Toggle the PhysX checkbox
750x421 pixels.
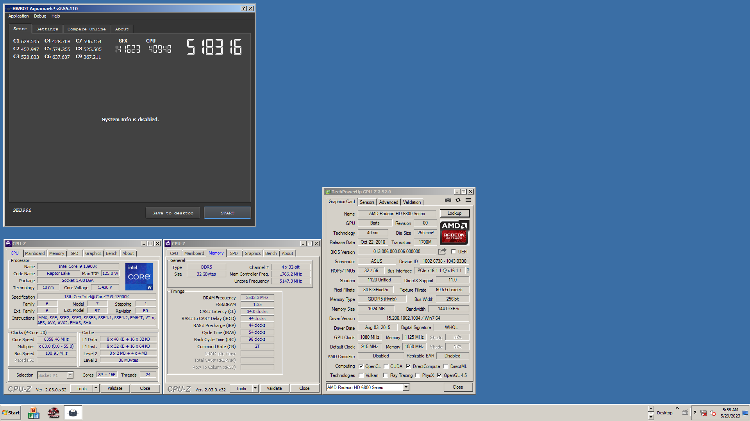418,375
